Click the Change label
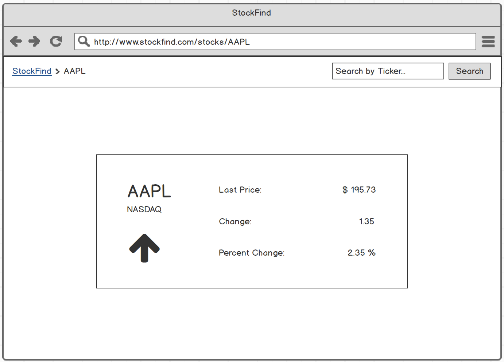Screen dimensions: 504x362 click(235, 221)
